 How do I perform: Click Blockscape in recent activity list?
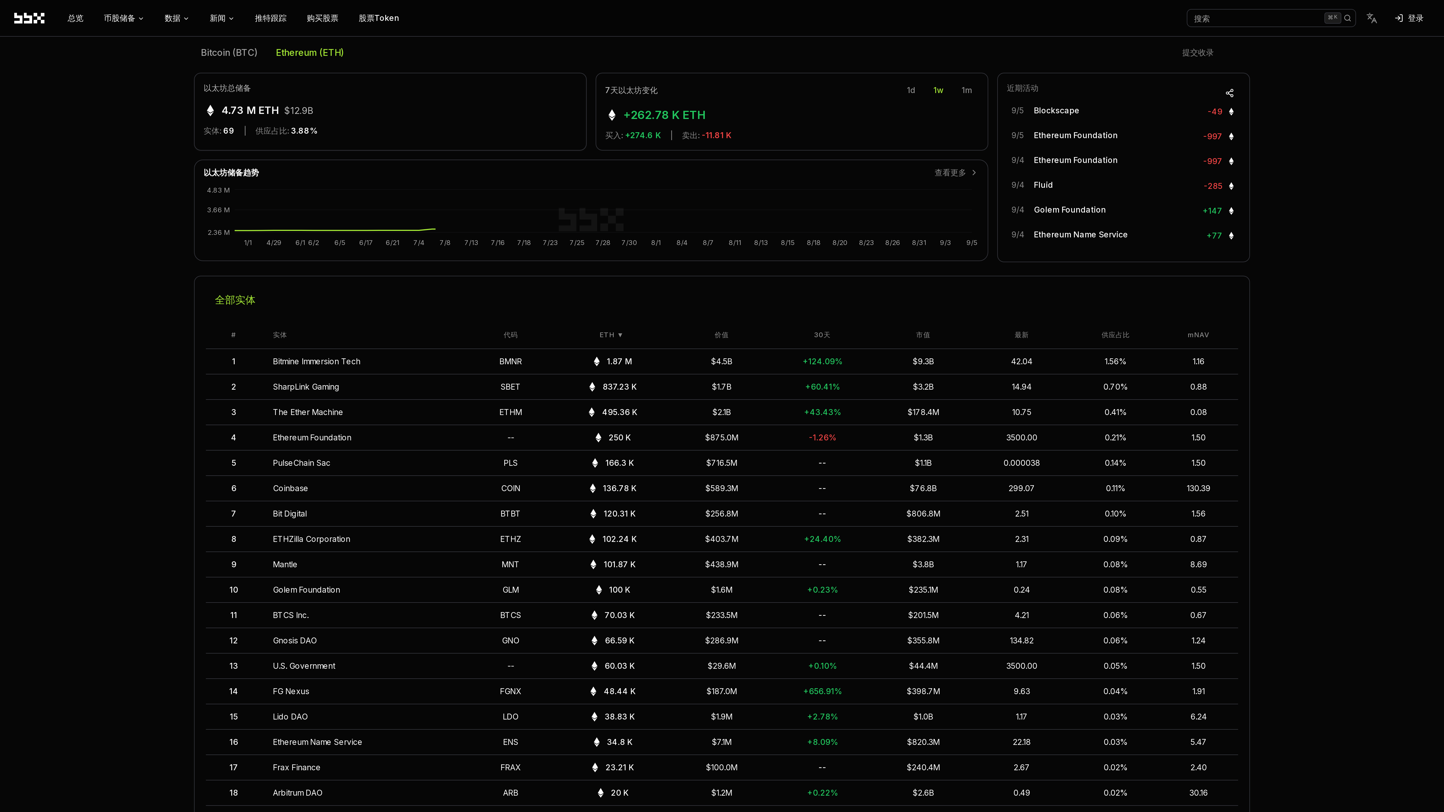pos(1056,111)
